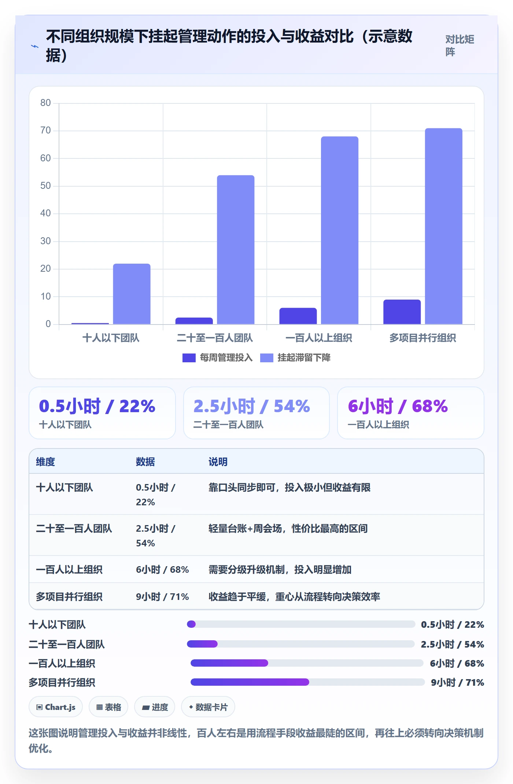Viewport: 513px width, 784px height.
Task: Click the Chart.js tag chip
Action: [x=56, y=707]
